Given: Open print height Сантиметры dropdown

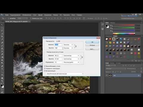Looking at the screenshot, I should 71,59.
